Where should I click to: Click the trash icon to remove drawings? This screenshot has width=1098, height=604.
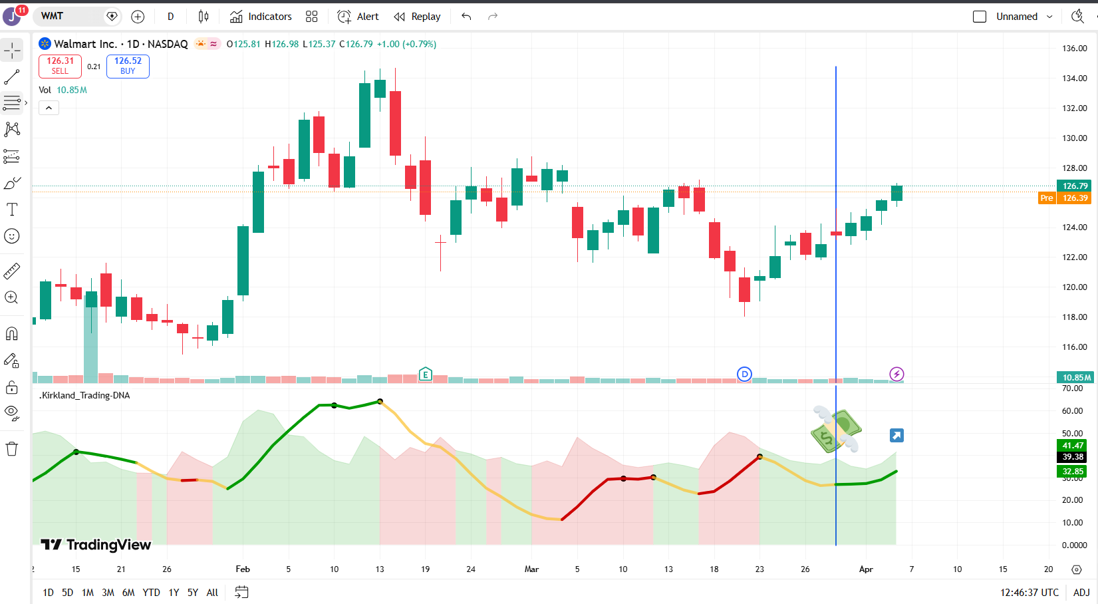pos(12,449)
